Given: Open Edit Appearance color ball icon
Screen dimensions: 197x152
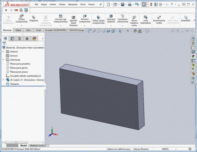Looking at the screenshot, I should click(135, 31).
